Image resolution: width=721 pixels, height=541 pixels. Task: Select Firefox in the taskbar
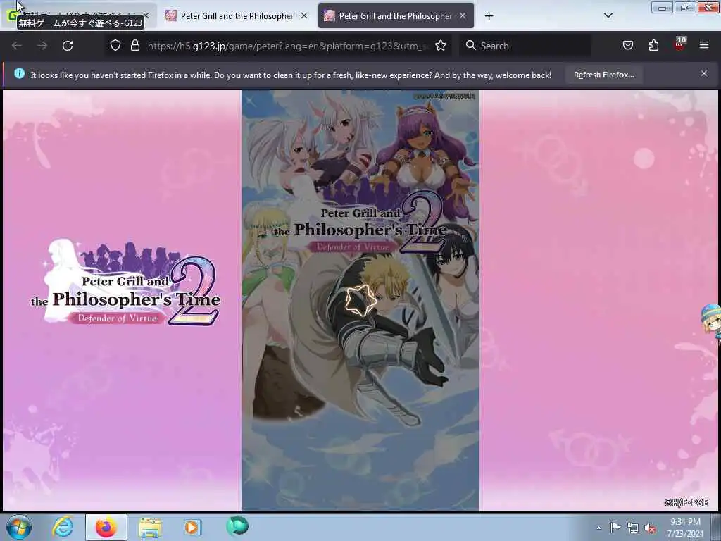point(106,527)
